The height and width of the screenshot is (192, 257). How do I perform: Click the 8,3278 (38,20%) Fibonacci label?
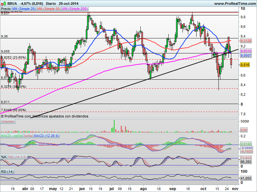coord(13,86)
